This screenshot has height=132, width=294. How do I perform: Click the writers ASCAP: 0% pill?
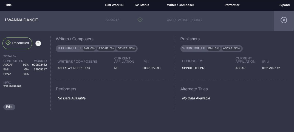(106, 48)
